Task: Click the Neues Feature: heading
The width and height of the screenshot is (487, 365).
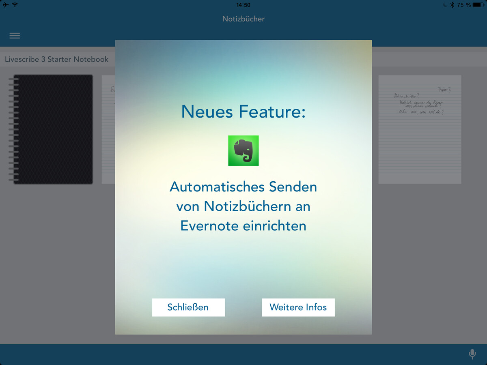Action: 243,112
